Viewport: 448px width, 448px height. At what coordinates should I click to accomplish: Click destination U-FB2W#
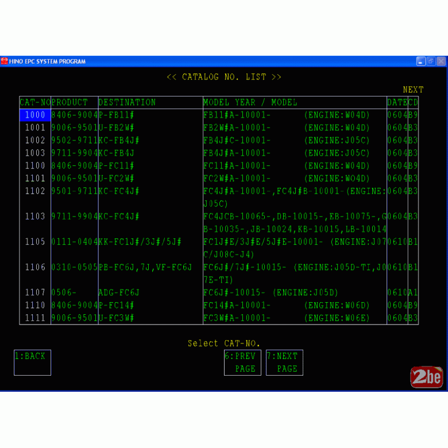(116, 128)
